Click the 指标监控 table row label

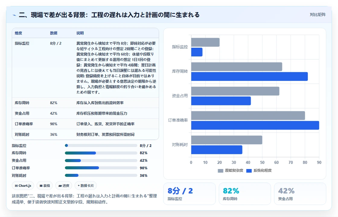click(22, 43)
